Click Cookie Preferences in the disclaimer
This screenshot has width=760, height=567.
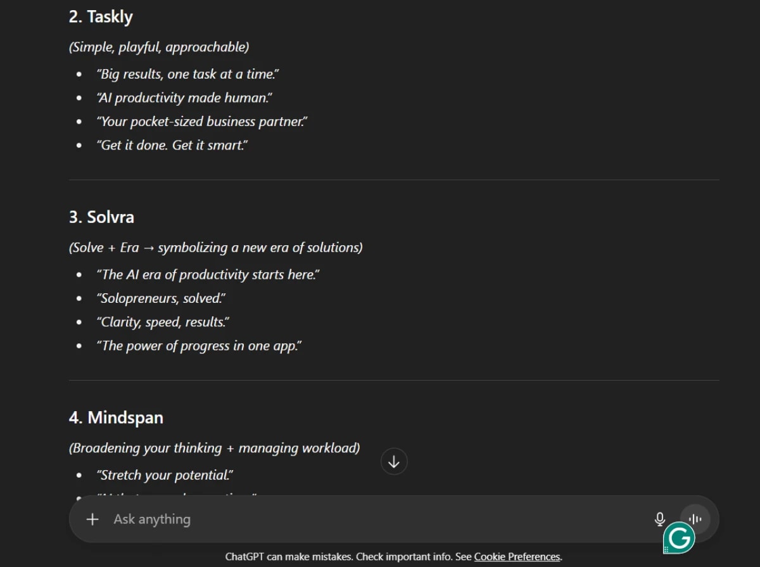coord(517,557)
